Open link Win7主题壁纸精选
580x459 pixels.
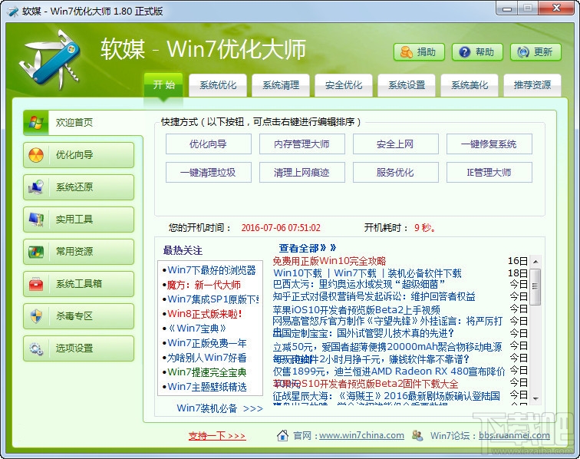pos(207,387)
